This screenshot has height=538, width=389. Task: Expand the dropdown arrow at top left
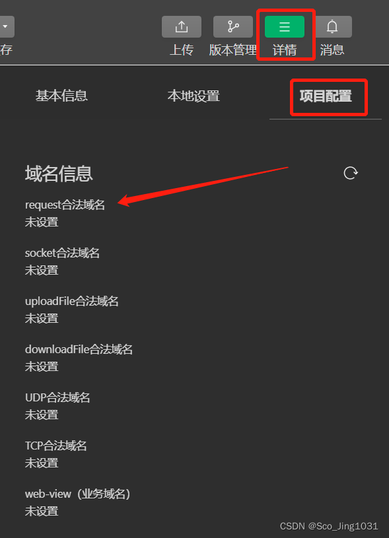(5, 27)
